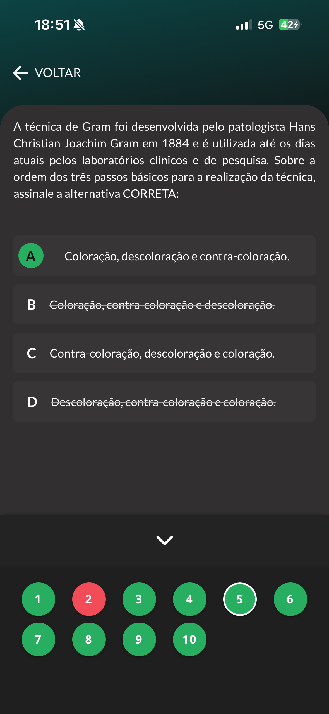Select the highlighted question 5 circle

[x=240, y=599]
